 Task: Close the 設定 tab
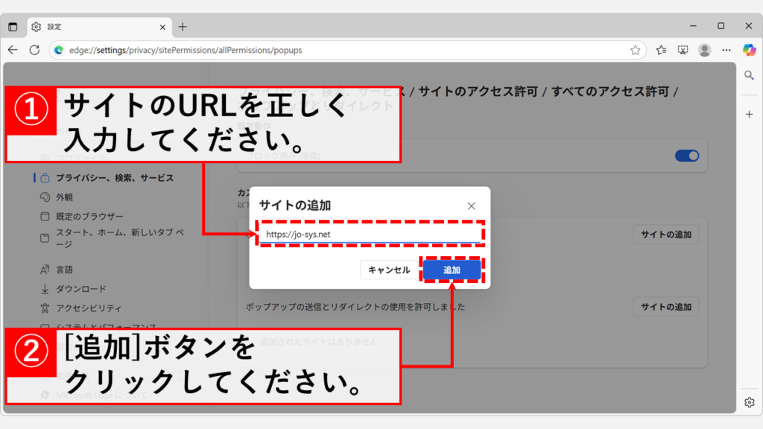click(162, 28)
